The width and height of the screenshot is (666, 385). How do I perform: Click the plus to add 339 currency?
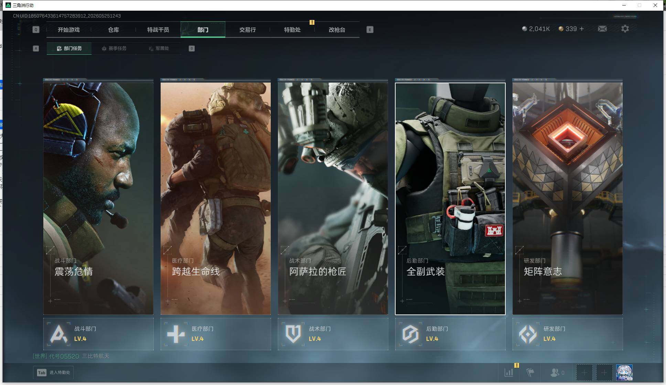point(582,29)
